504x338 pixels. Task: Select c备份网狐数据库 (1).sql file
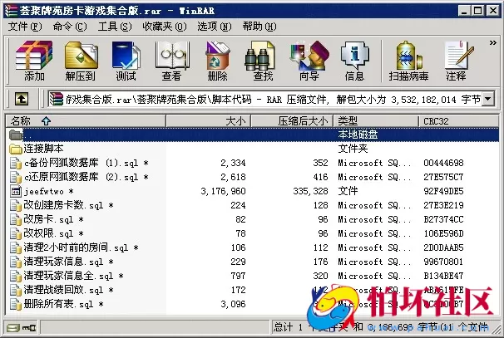(86, 163)
